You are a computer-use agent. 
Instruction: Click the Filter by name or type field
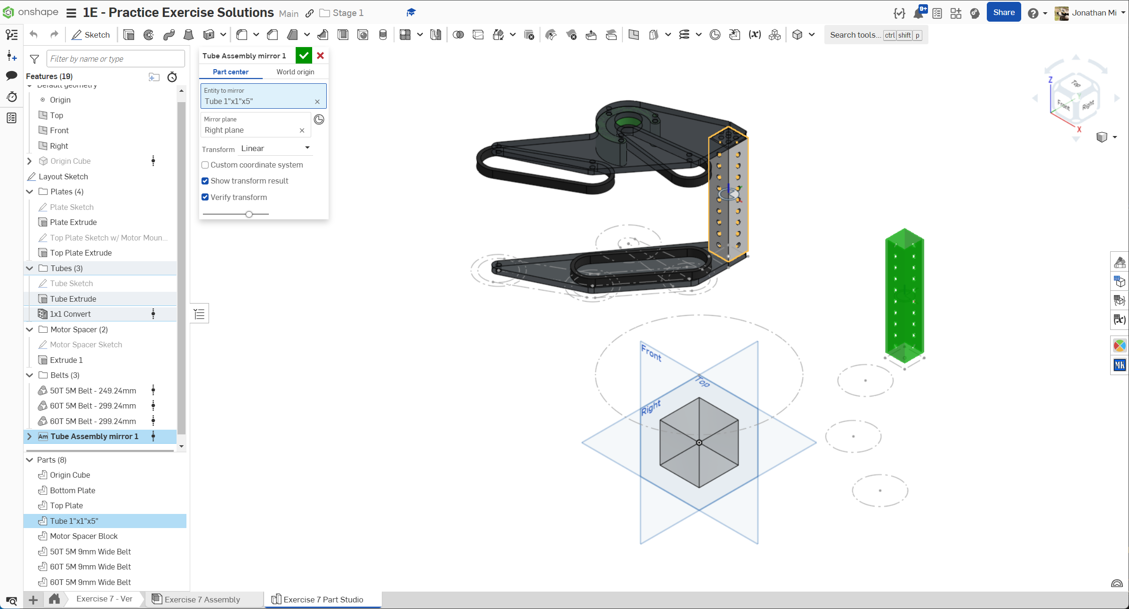[x=115, y=59]
